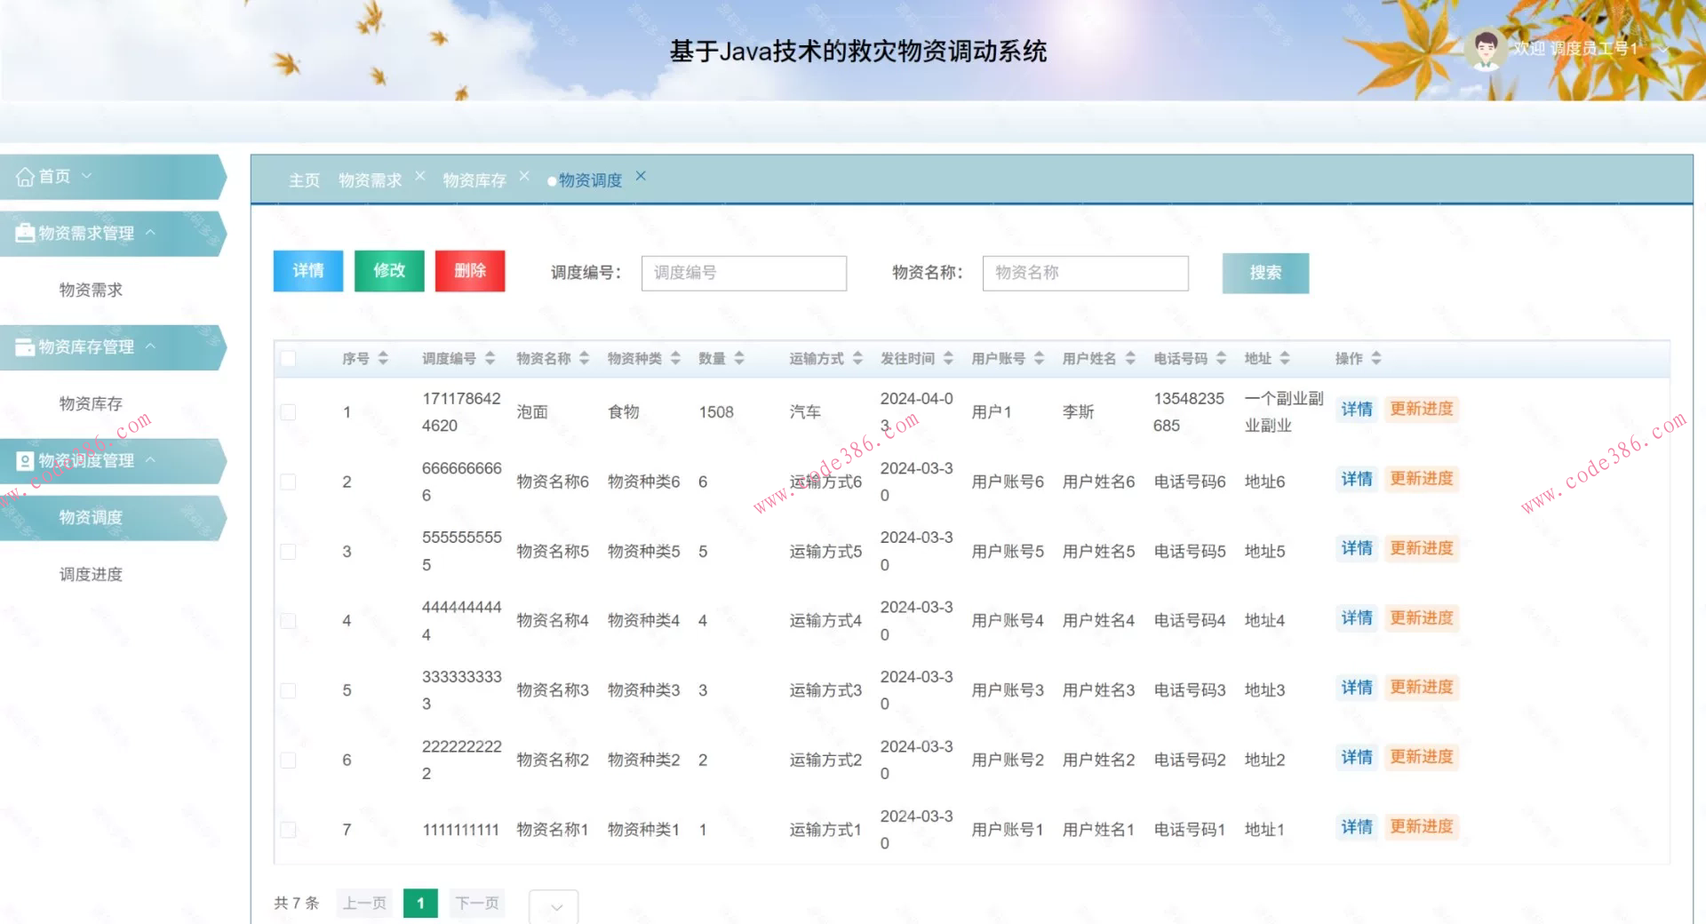Toggle the select-all checkbox in table header
This screenshot has height=924, width=1706.
[287, 358]
